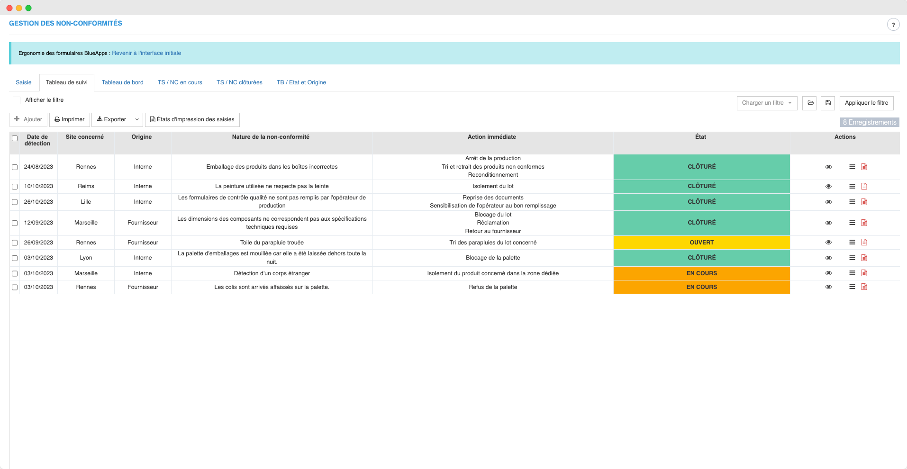907x469 pixels.
Task: Tick the select-all checkbox in table header
Action: pos(15,138)
